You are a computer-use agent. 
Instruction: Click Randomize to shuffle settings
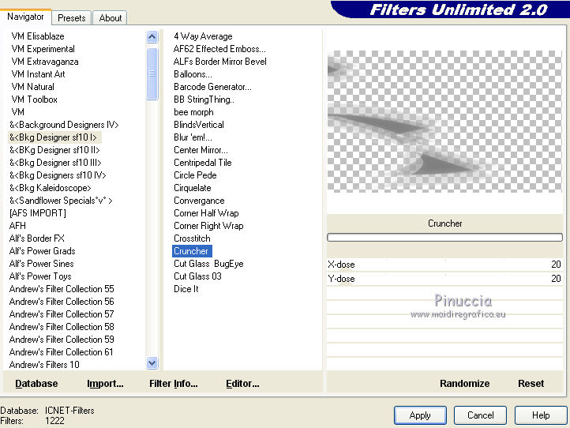tap(464, 384)
